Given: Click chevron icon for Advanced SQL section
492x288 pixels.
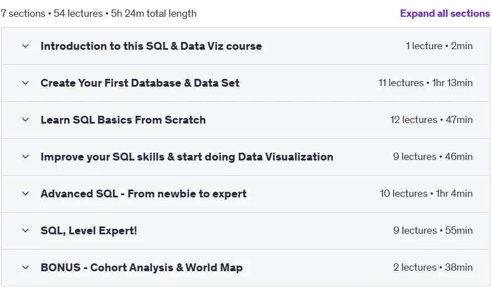Looking at the screenshot, I should [x=25, y=194].
